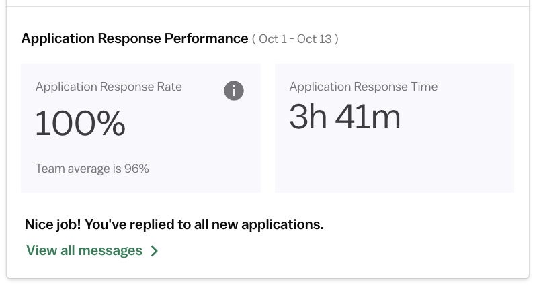Open the Application Response Rate info icon
Viewport: 535px width, 286px height.
(x=234, y=91)
